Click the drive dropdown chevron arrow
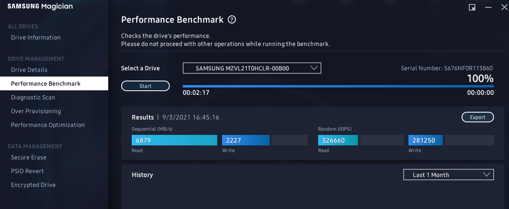The image size is (509, 209). pos(314,68)
